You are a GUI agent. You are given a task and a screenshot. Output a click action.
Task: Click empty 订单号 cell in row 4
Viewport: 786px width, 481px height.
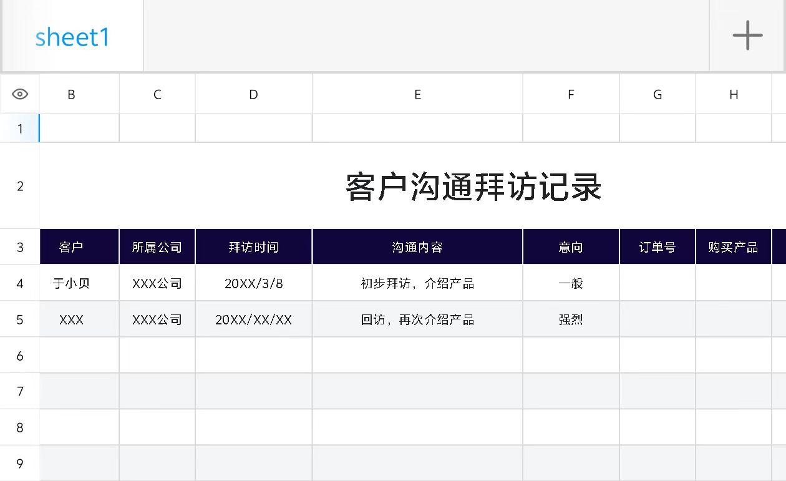(657, 283)
